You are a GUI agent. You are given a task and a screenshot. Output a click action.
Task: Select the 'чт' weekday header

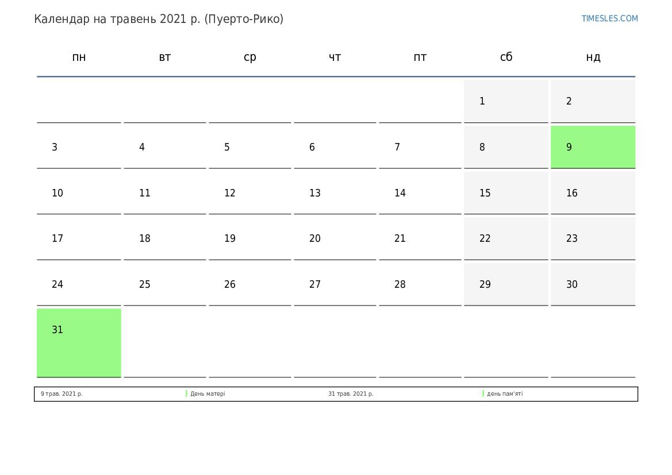tap(335, 57)
